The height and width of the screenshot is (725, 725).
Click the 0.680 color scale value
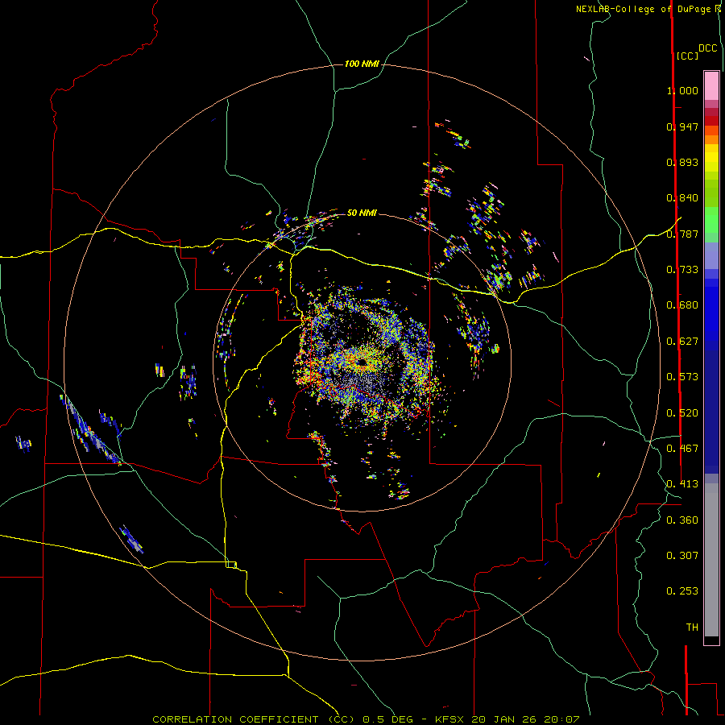(682, 305)
